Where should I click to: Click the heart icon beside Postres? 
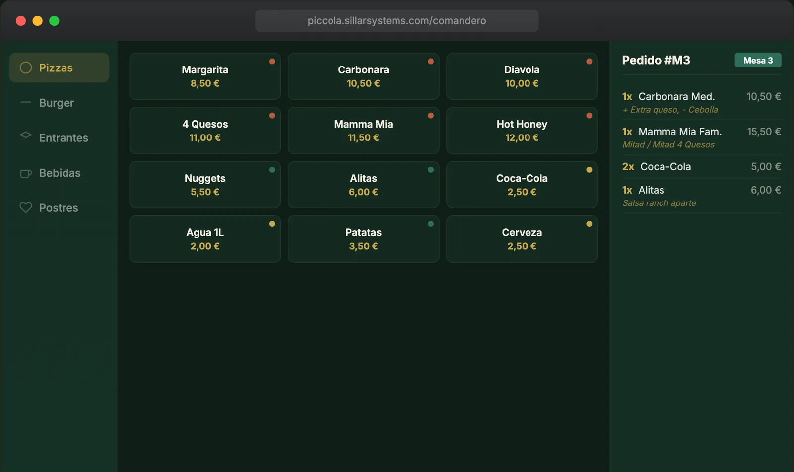[x=26, y=207]
